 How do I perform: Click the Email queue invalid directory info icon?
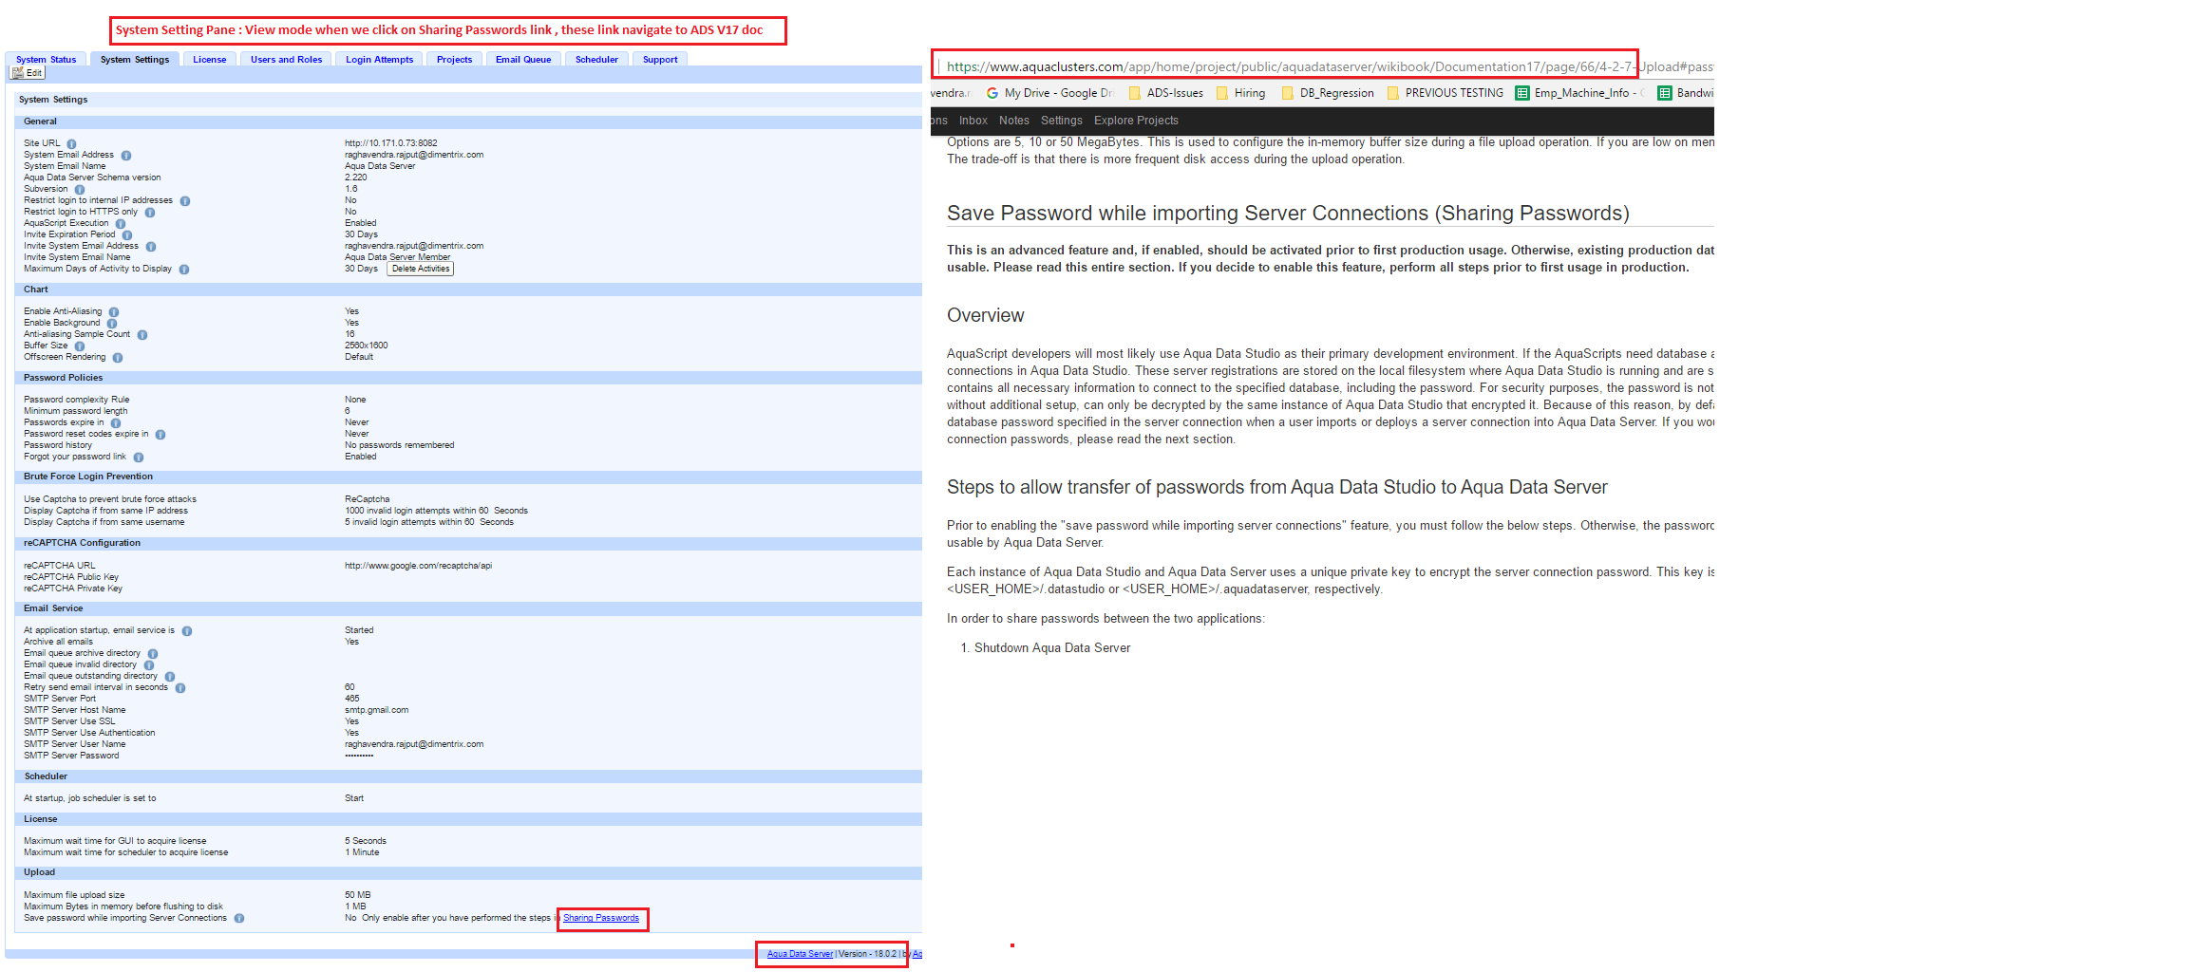tap(149, 665)
